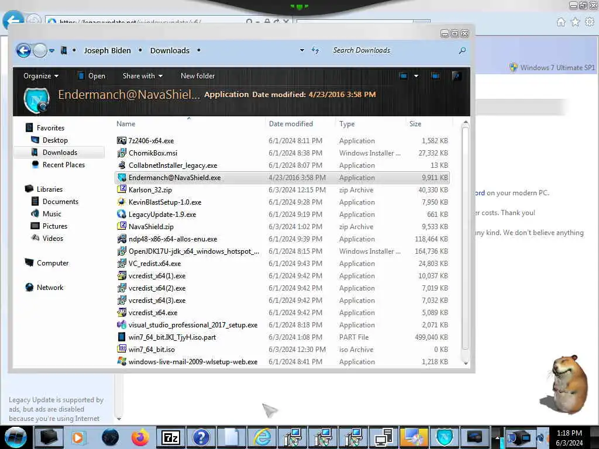
Task: Click the file list vertical scrollbar
Action: 465,239
